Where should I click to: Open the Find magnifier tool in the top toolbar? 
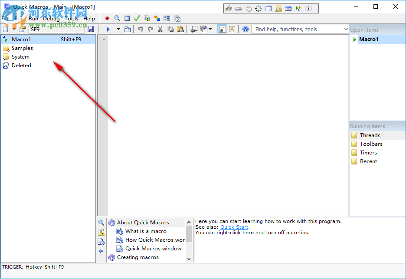point(117,18)
